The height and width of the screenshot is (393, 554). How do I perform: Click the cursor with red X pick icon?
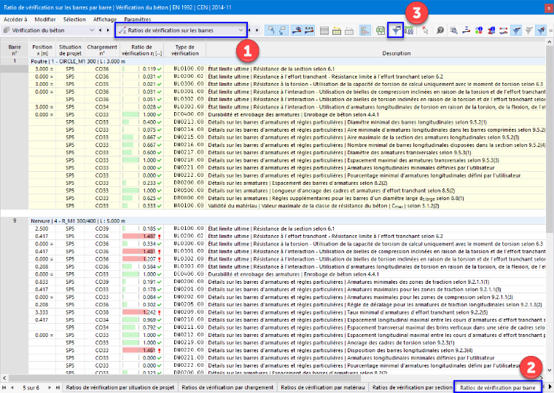coord(425,31)
